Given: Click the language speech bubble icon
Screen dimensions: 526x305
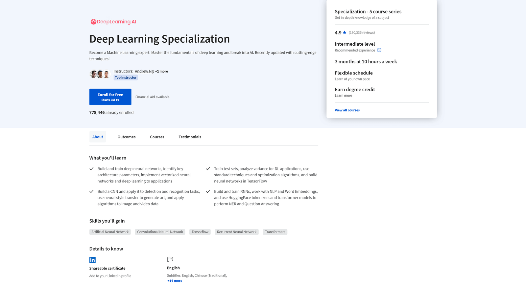Looking at the screenshot, I should coord(170,259).
